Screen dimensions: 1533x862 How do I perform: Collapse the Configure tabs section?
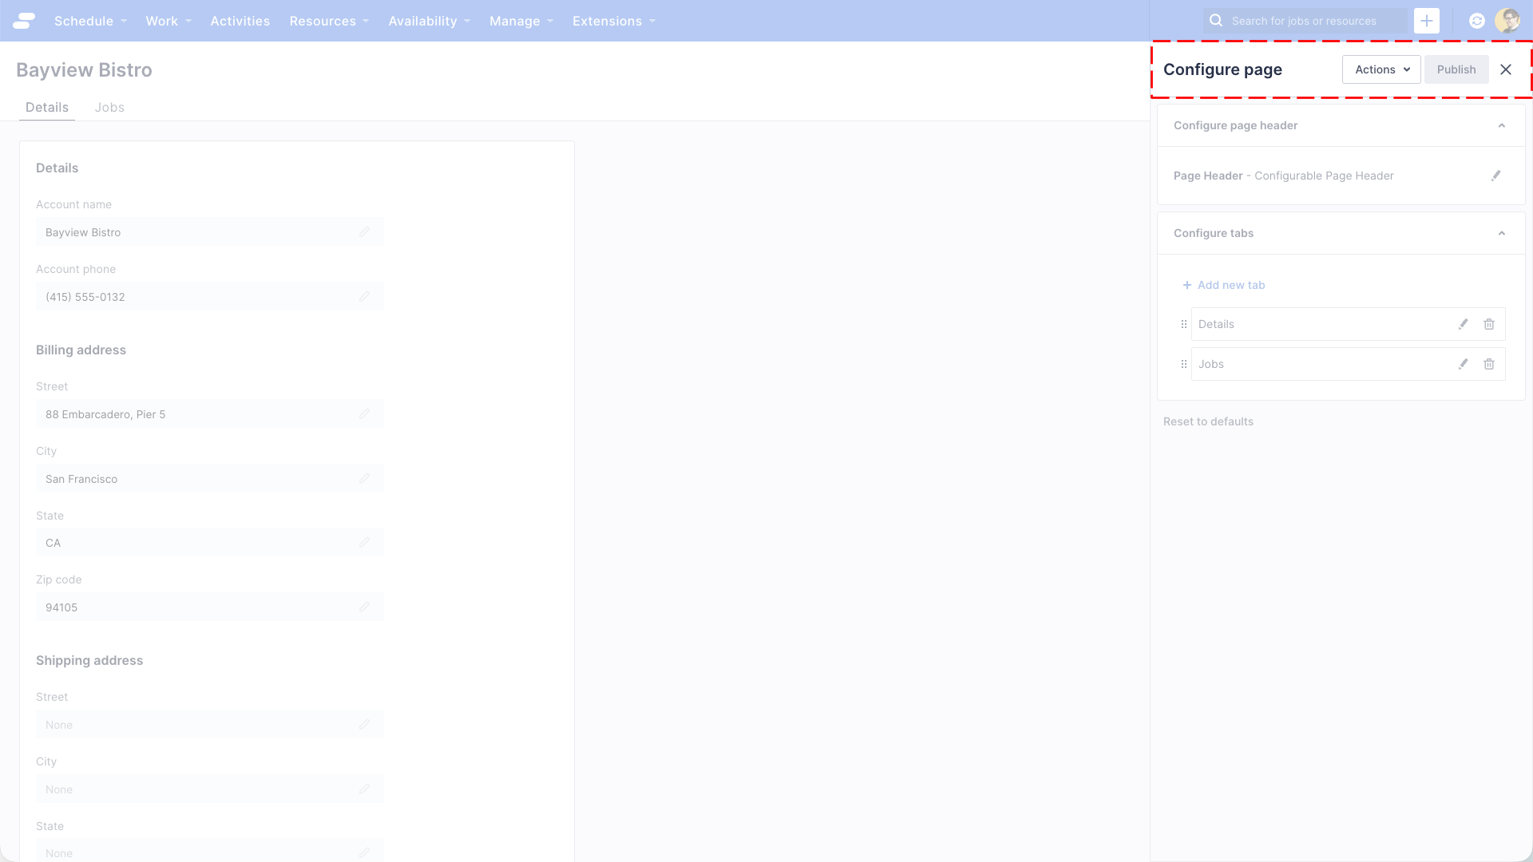pyautogui.click(x=1503, y=233)
